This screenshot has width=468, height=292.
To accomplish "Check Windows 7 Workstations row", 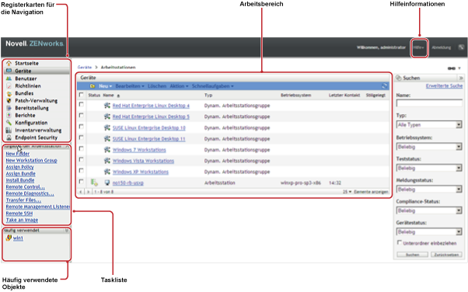I will coord(81,148).
